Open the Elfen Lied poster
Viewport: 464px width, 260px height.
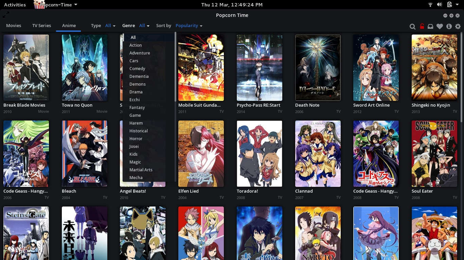pyautogui.click(x=201, y=154)
